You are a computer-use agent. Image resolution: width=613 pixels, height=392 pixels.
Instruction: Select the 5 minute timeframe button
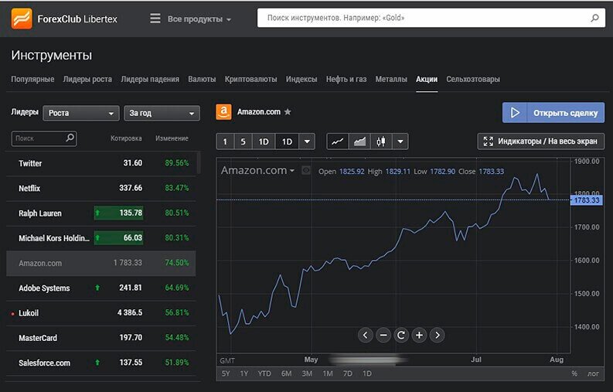(x=243, y=141)
